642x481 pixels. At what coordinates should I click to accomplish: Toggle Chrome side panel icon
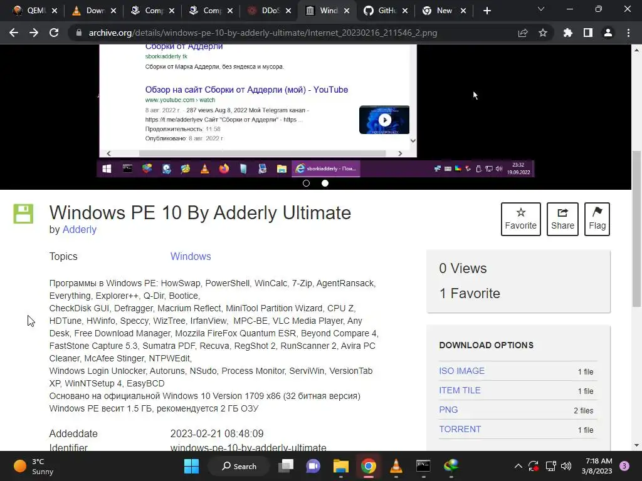pyautogui.click(x=588, y=33)
